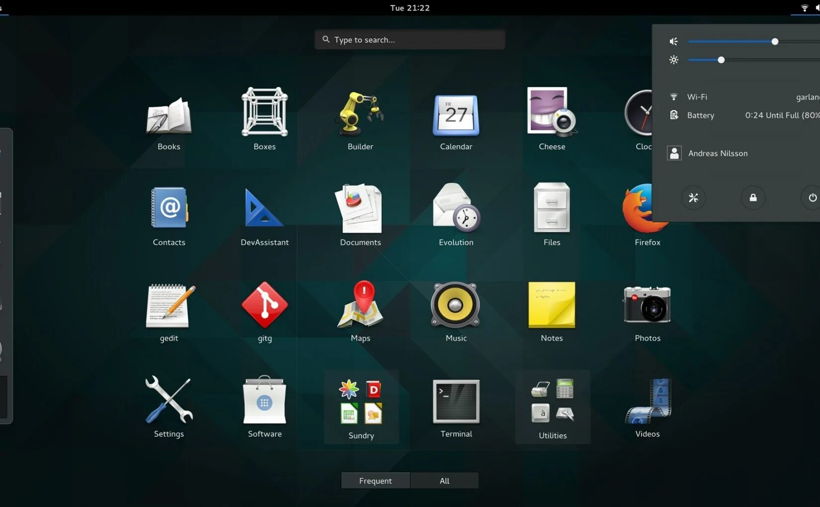
Task: Open the Clocks app
Action: (638, 119)
